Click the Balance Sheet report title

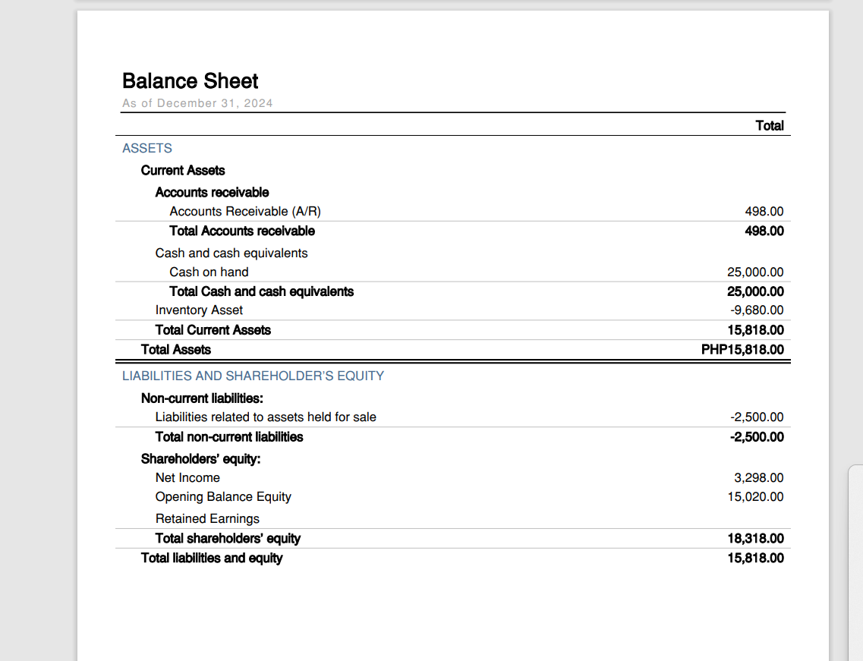[190, 81]
